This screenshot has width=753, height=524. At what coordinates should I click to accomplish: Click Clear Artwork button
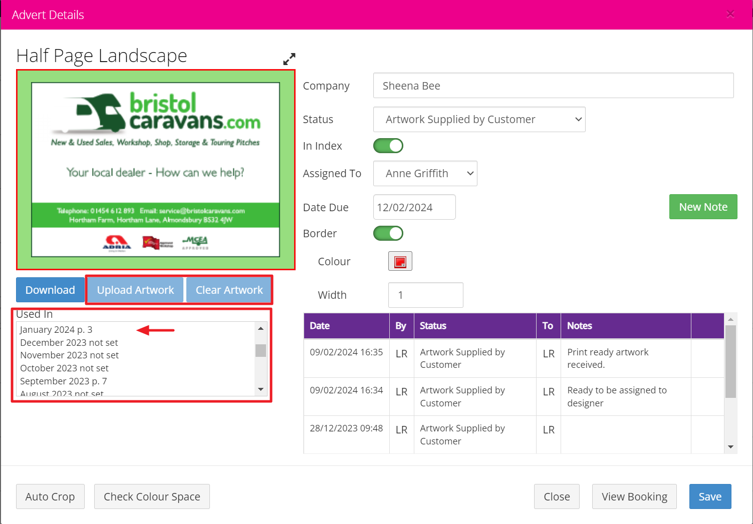pyautogui.click(x=229, y=290)
